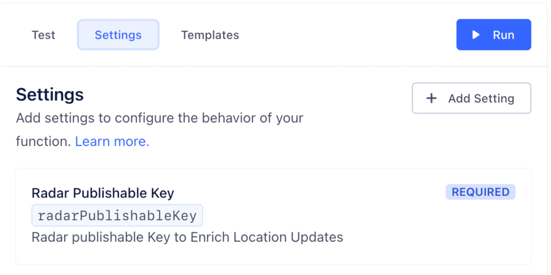Viewport: 551px width, 275px height.
Task: Click the Run label text
Action: coord(503,34)
